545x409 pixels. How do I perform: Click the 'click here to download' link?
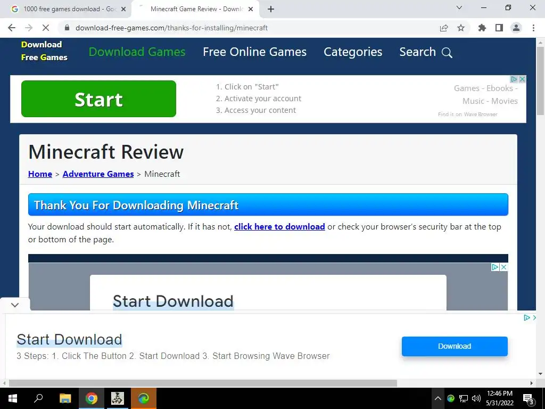point(279,227)
